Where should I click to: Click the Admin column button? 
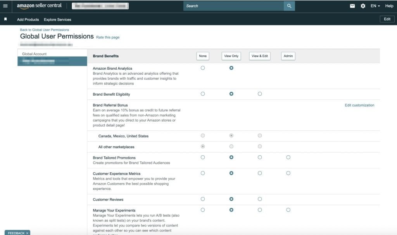point(288,56)
